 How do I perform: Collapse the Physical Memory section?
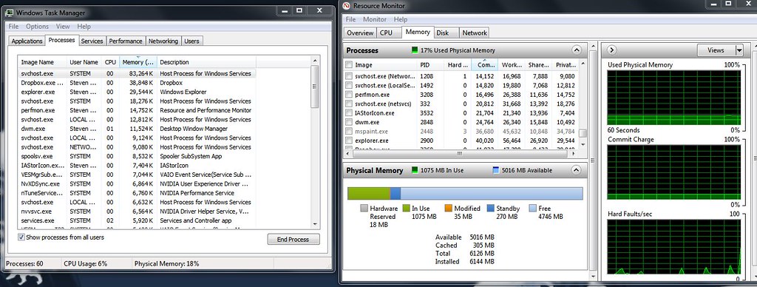point(576,170)
